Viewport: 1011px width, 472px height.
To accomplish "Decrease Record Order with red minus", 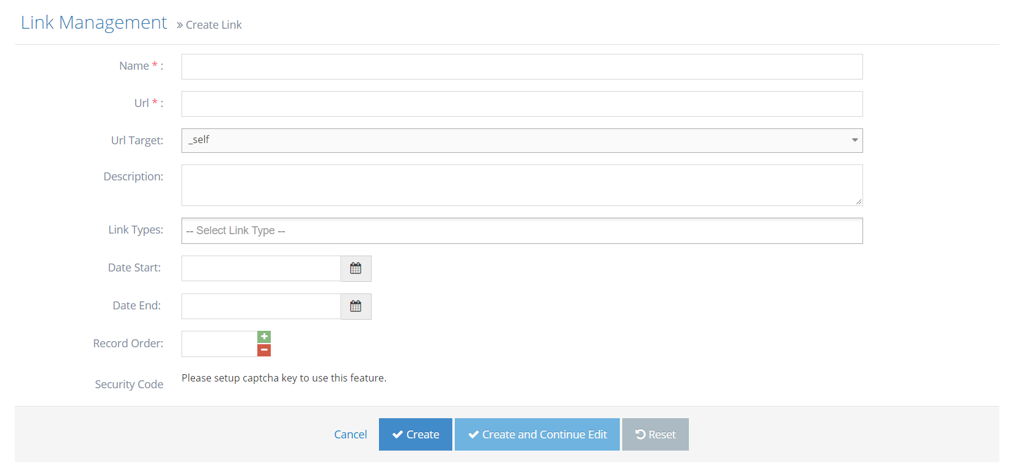I will [x=264, y=350].
